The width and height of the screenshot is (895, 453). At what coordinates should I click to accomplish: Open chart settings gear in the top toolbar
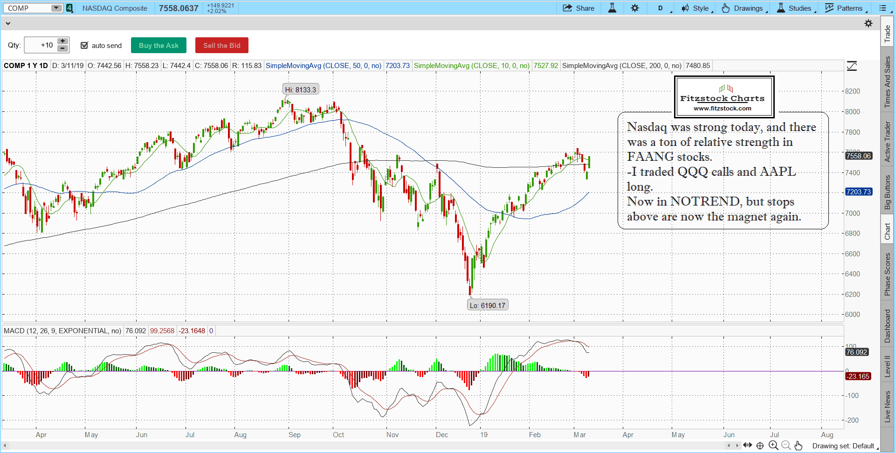coord(635,8)
